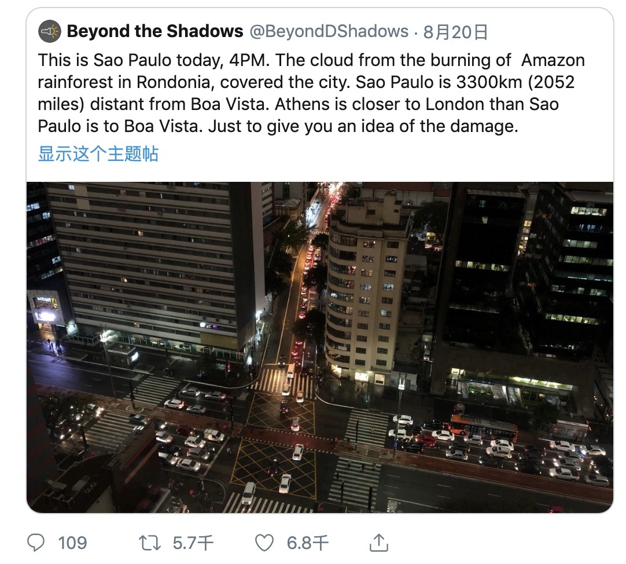Screen dimensions: 626x564
Task: Click the 显示这个主题帖 thread link
Action: [x=98, y=154]
